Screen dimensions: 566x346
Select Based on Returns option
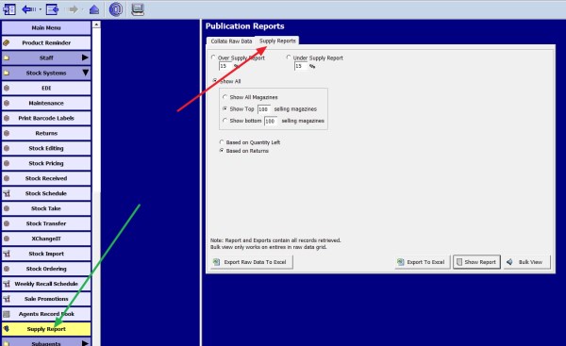[x=222, y=151]
